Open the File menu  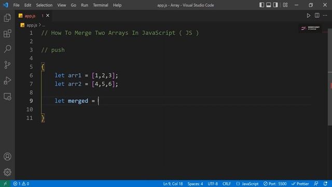16,5
